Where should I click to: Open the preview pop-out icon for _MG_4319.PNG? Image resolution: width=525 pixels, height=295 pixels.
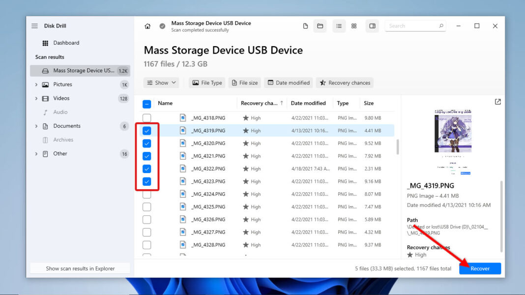pos(497,101)
